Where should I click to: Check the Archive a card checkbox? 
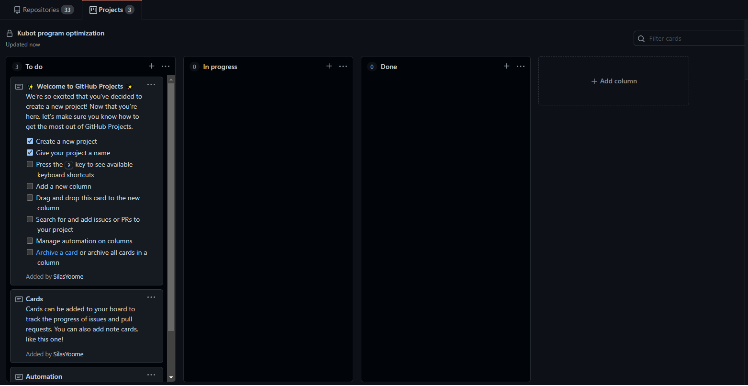30,252
